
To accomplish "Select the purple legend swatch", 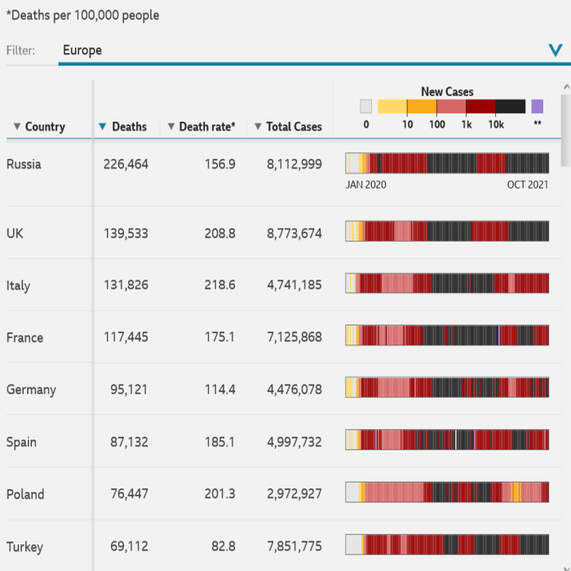I will click(537, 106).
